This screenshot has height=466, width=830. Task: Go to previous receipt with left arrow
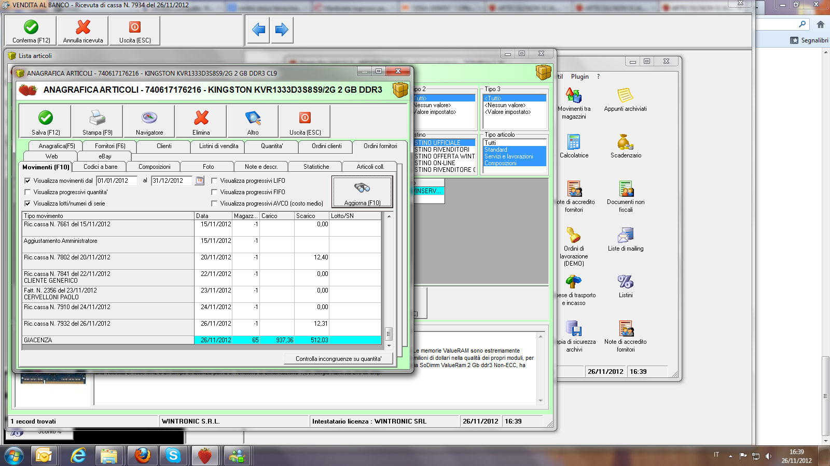point(258,30)
